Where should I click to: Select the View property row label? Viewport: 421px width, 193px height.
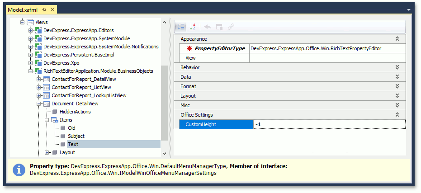[190, 58]
